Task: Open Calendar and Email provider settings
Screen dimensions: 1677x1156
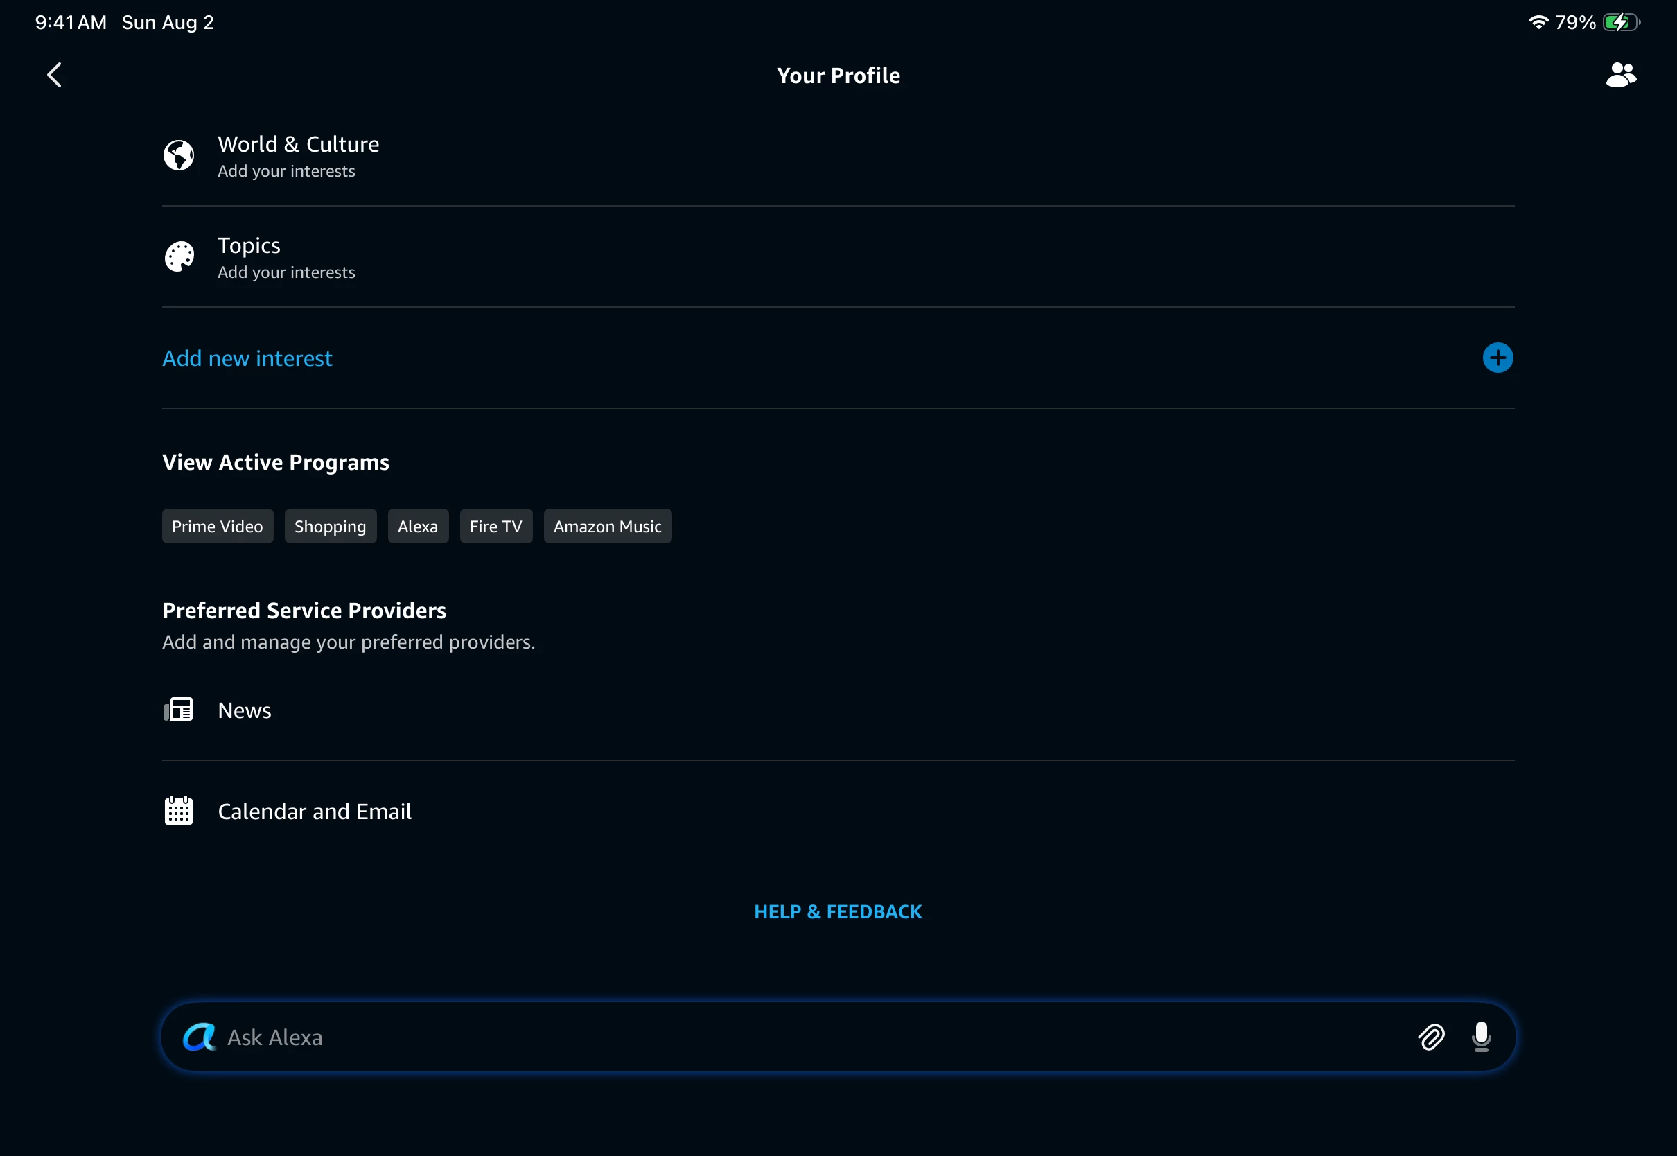Action: click(838, 812)
